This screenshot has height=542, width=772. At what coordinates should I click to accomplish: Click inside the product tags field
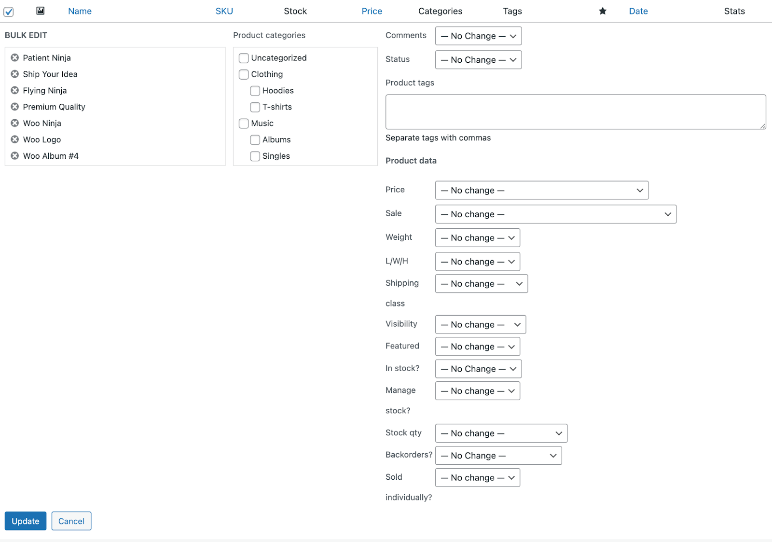point(574,111)
